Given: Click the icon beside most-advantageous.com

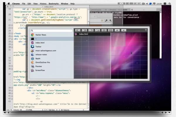Looking at the screenshot, I should [33, 51].
